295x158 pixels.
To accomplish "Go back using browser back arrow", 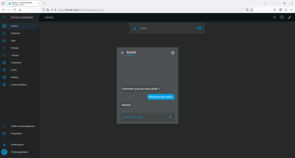I will tap(4, 10).
